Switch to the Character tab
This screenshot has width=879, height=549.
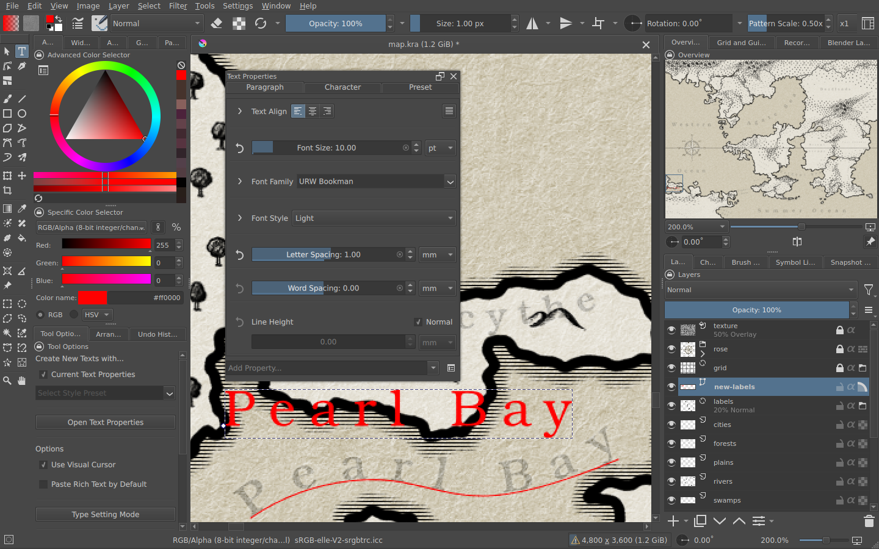pos(342,87)
